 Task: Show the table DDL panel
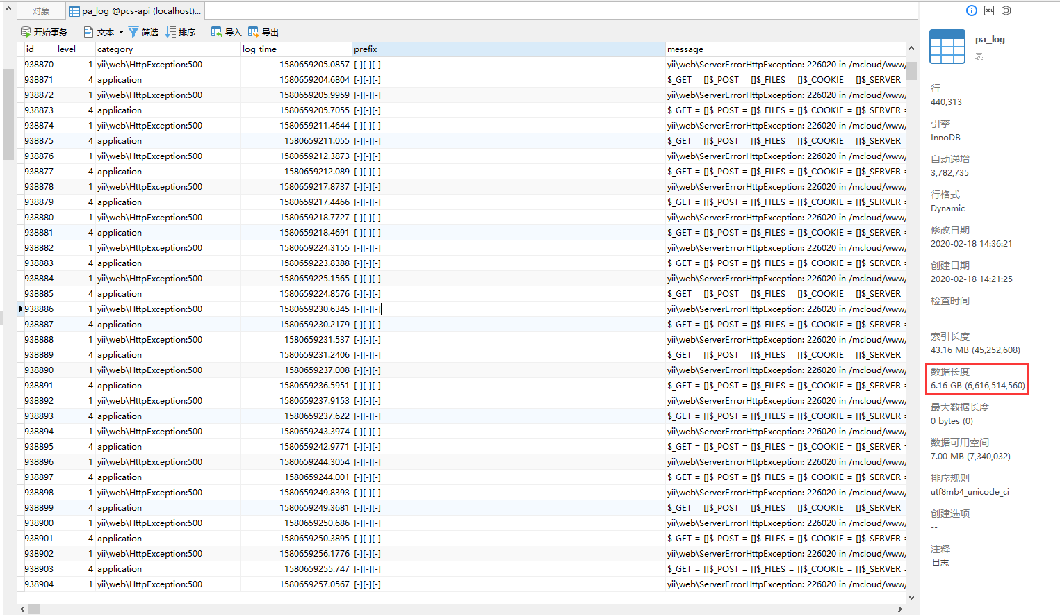989,10
